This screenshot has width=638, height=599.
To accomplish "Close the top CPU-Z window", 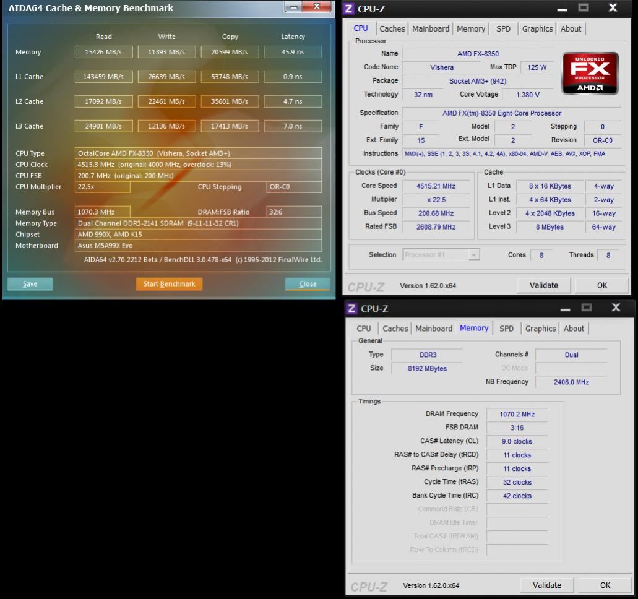I will click(613, 7).
